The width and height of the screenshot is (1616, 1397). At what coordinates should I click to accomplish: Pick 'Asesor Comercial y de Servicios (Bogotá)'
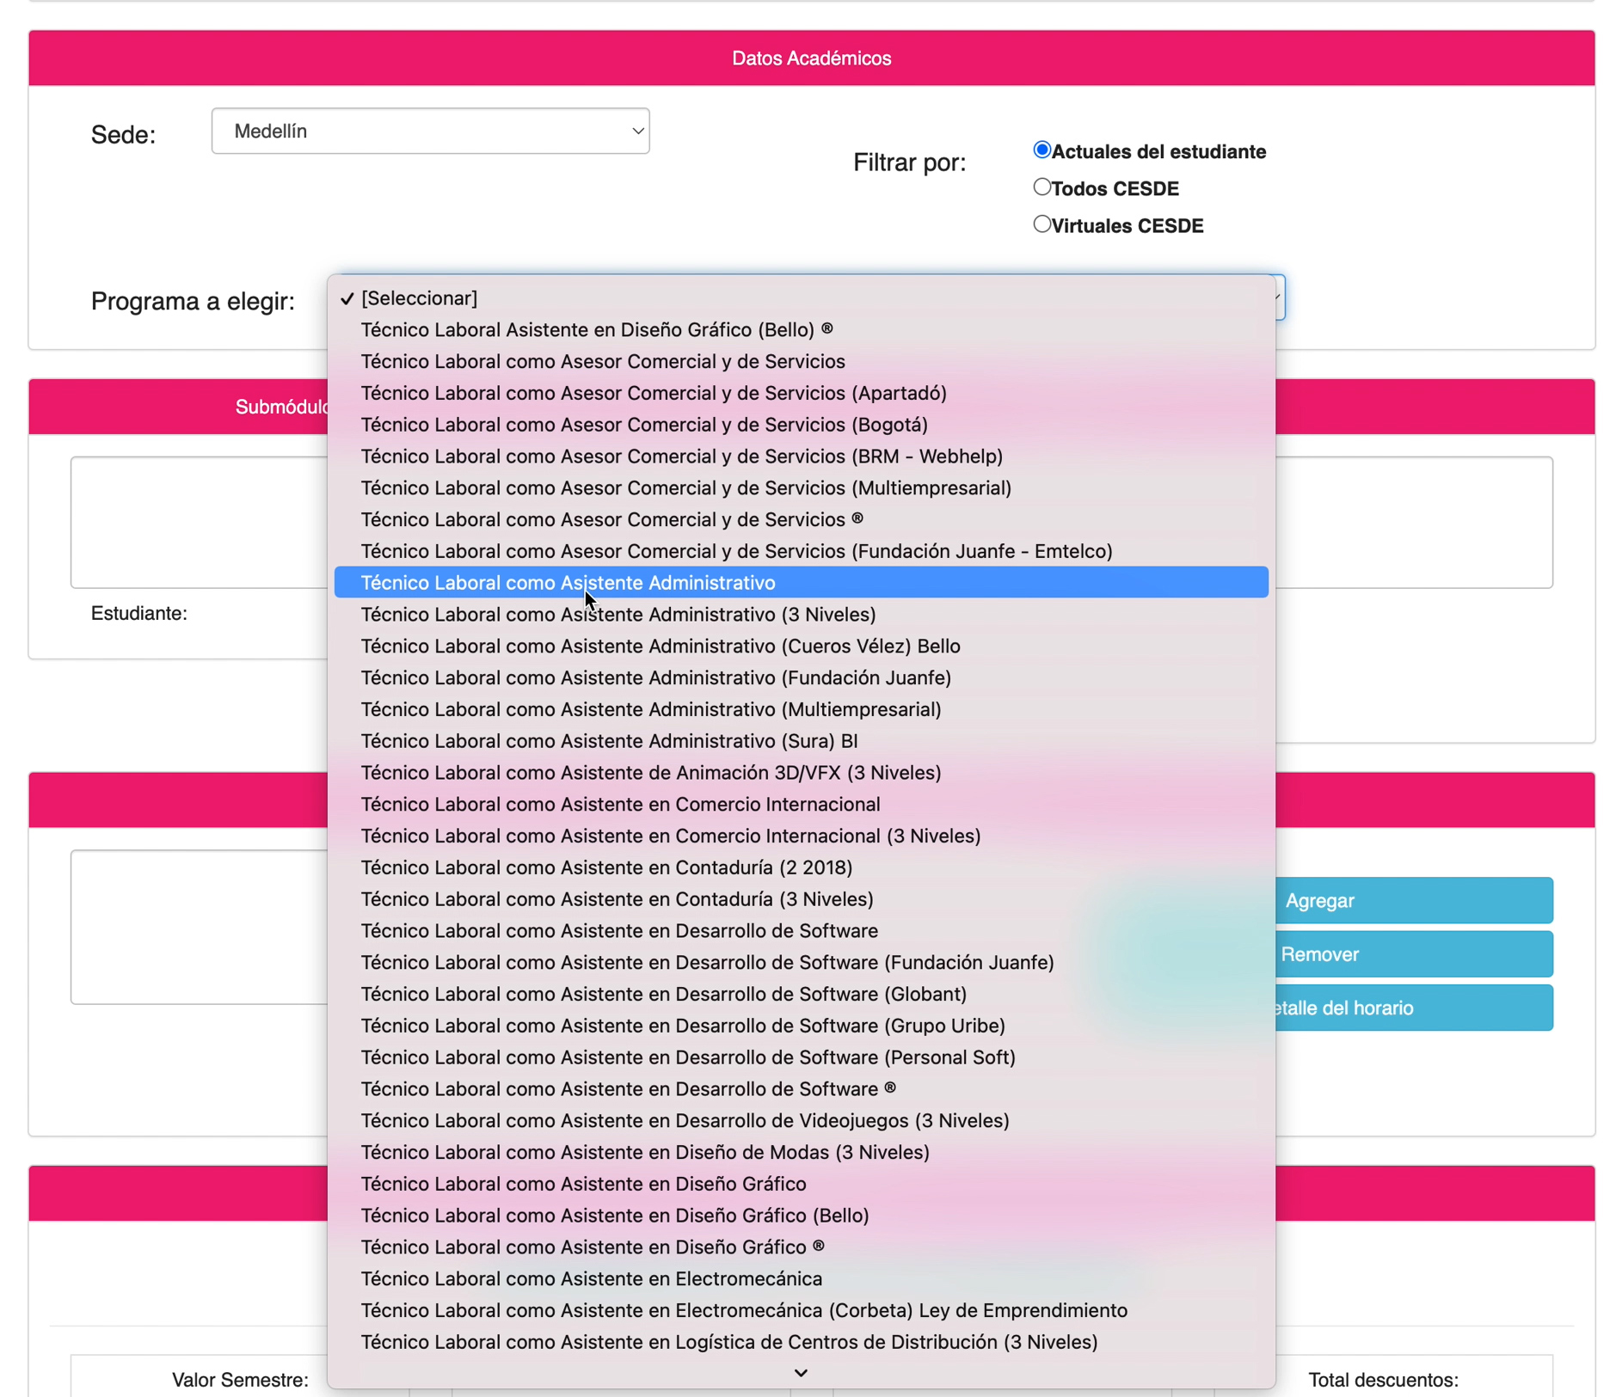coord(644,425)
